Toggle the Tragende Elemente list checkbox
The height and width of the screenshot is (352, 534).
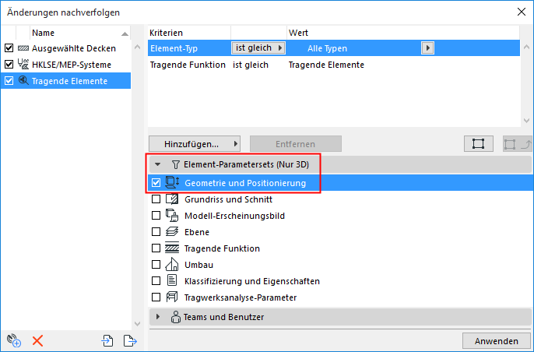tap(9, 81)
